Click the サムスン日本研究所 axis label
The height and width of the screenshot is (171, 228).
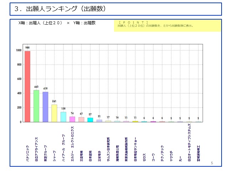(108, 149)
